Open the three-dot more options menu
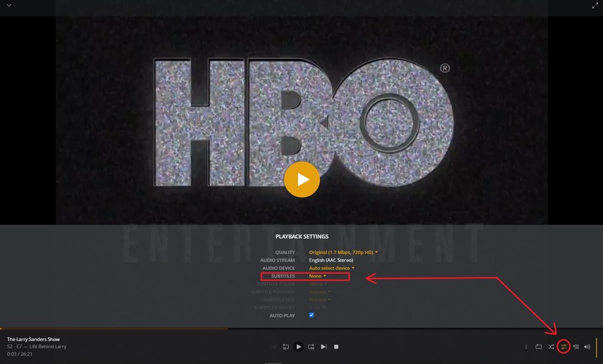 [x=525, y=347]
